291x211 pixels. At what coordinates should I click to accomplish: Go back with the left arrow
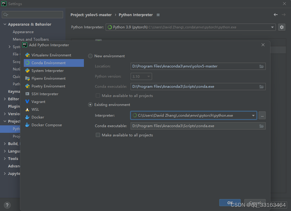[x=275, y=15]
